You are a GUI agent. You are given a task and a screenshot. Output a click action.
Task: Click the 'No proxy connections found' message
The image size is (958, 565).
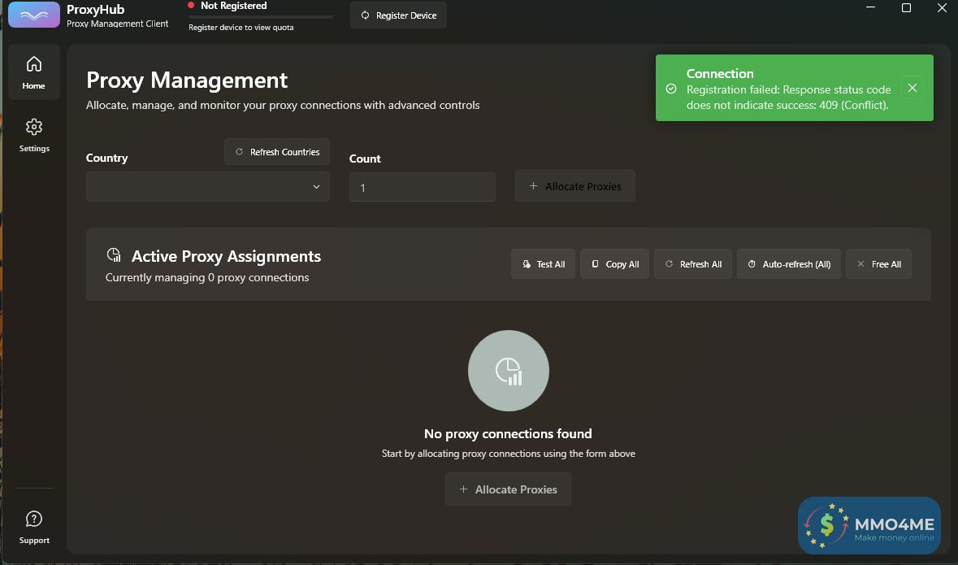[509, 433]
